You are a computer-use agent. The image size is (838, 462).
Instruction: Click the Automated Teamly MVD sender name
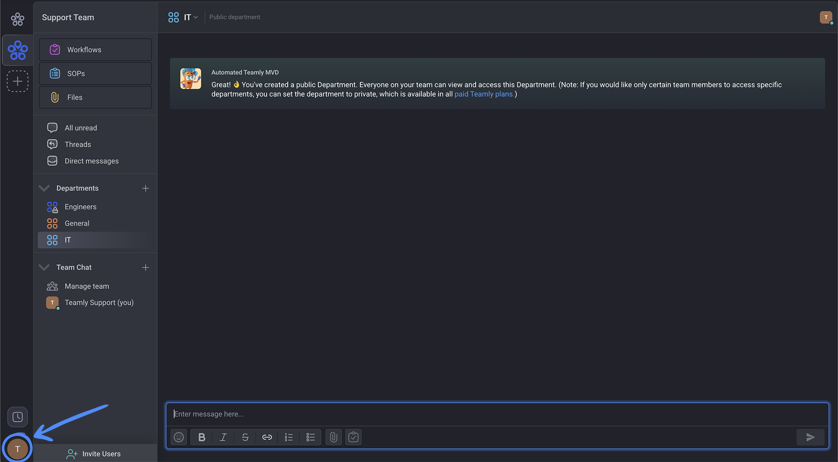coord(245,72)
